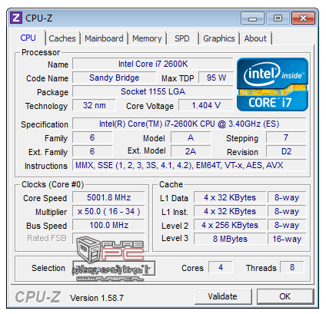
Task: Select the CPU tab
Action: point(28,38)
